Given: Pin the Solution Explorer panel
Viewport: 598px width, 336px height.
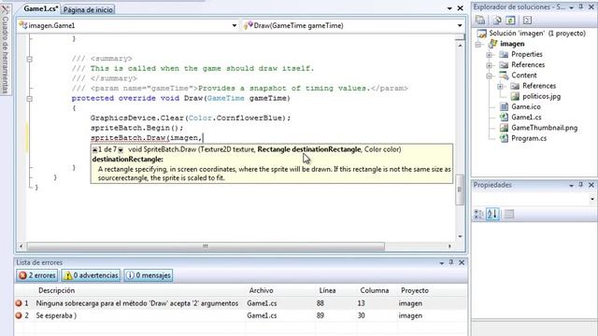Looking at the screenshot, I should [581, 7].
